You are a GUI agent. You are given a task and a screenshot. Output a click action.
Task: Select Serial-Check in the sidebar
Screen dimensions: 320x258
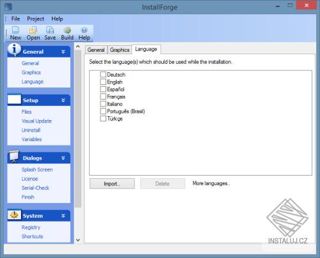click(x=35, y=188)
